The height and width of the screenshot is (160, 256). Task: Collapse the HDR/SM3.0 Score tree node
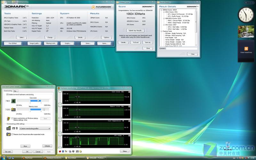tap(164, 19)
